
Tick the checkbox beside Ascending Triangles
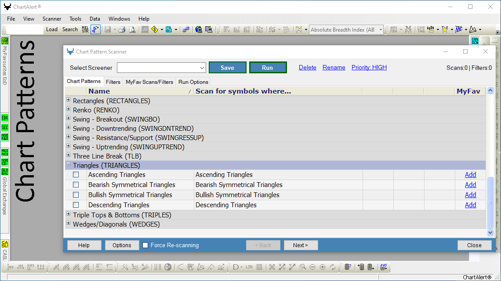click(76, 174)
